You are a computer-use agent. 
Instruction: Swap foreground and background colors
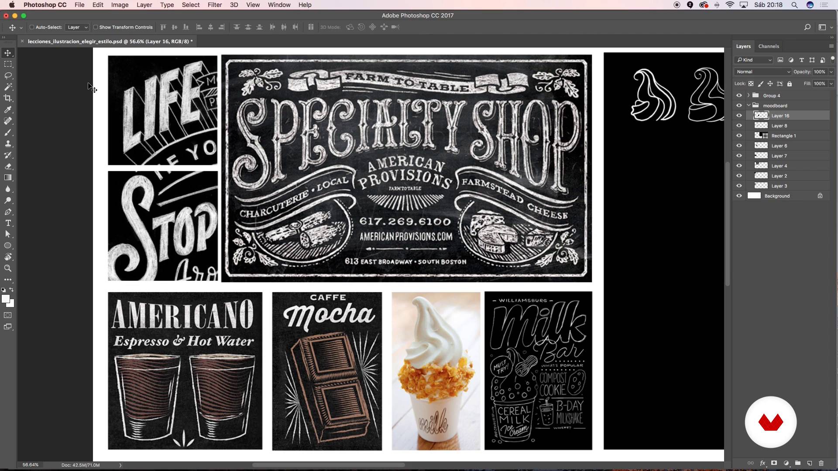(12, 290)
